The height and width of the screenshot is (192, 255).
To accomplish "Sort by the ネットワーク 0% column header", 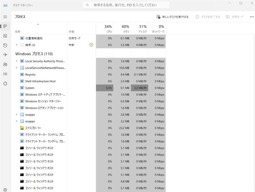I will (157, 29).
